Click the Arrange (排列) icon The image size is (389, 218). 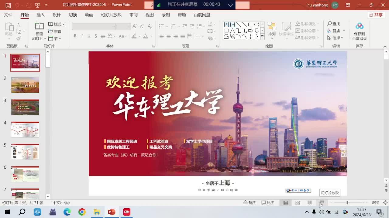point(272,27)
